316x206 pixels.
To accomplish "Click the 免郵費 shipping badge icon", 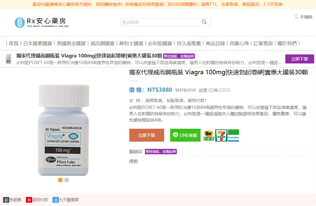I will 6,200.
